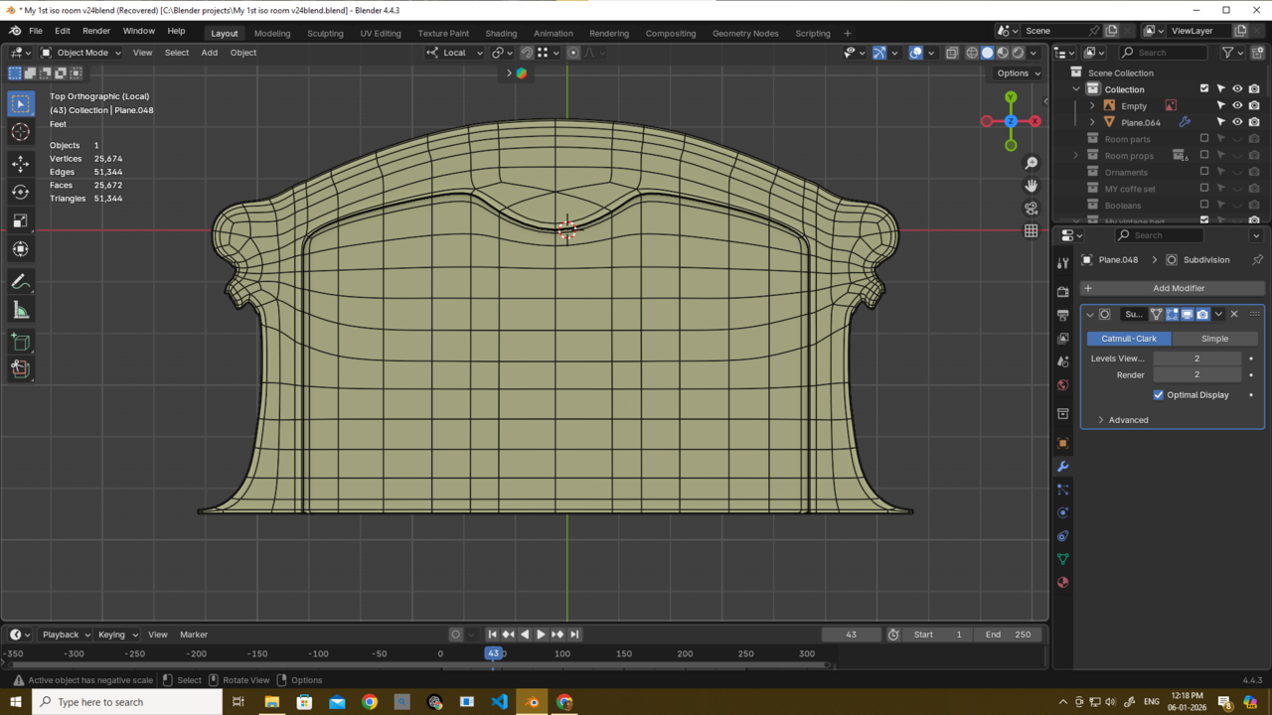Viewport: 1272px width, 715px height.
Task: Choose the Scale tool
Action: pos(20,220)
